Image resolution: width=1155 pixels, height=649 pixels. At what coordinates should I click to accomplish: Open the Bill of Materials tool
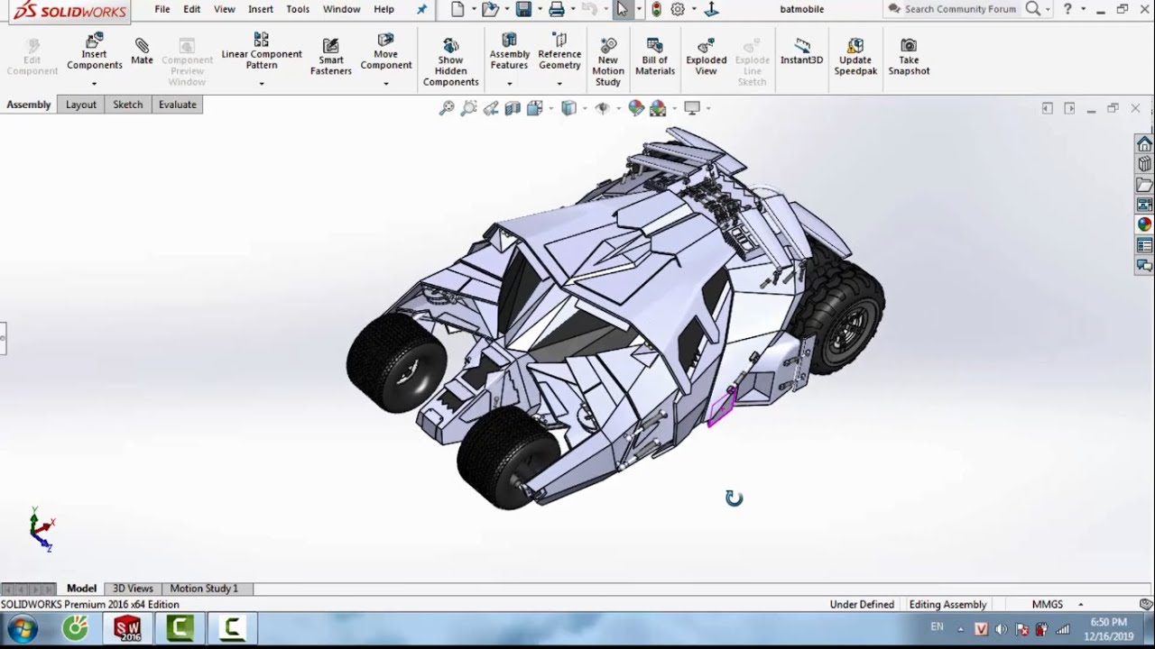(655, 58)
